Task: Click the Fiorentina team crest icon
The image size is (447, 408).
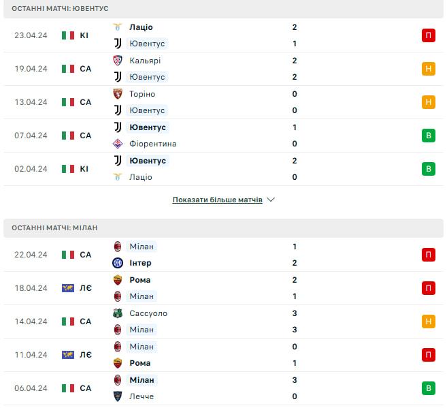Action: [117, 144]
